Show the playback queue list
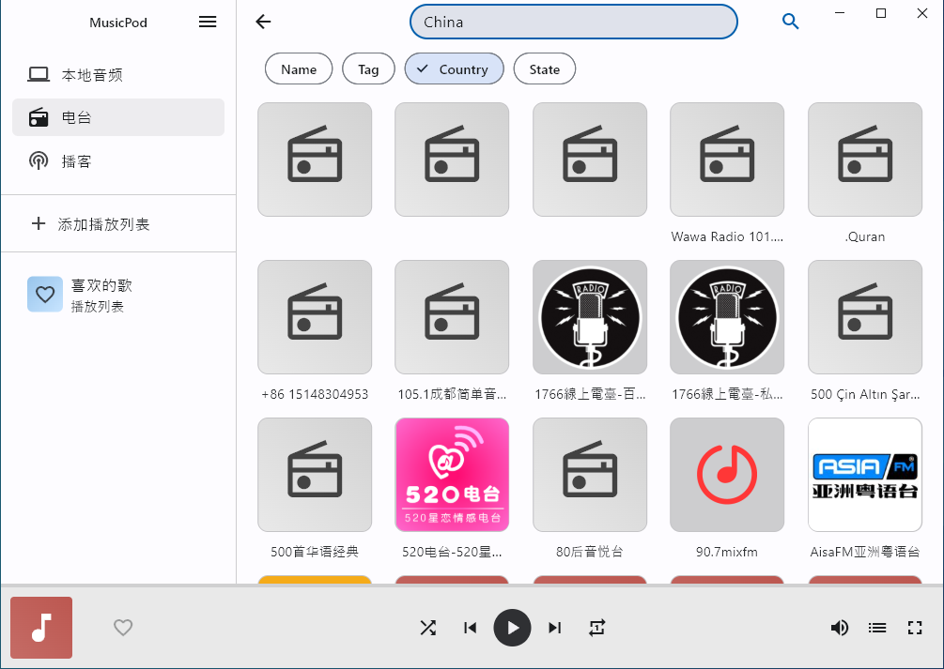The image size is (944, 669). tap(876, 628)
